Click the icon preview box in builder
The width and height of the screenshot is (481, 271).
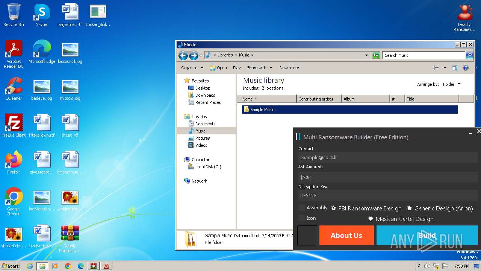307,235
